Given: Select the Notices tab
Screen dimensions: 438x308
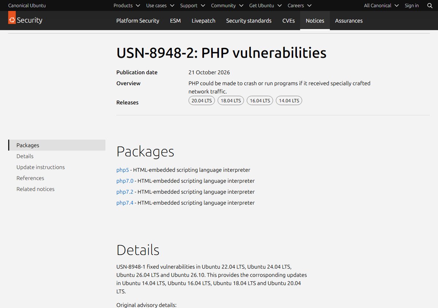Looking at the screenshot, I should coord(315,20).
